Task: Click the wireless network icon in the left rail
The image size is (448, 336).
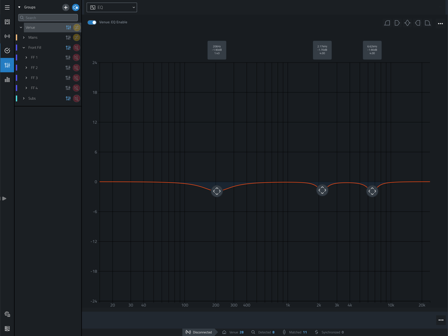Action: 7,36
